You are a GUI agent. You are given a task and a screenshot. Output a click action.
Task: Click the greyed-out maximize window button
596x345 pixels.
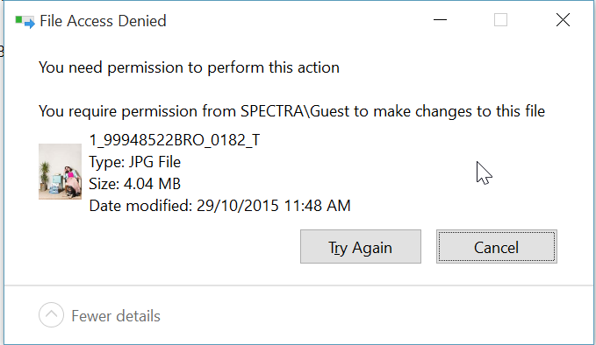500,20
